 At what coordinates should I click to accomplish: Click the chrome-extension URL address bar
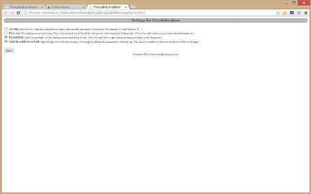pos(151,13)
